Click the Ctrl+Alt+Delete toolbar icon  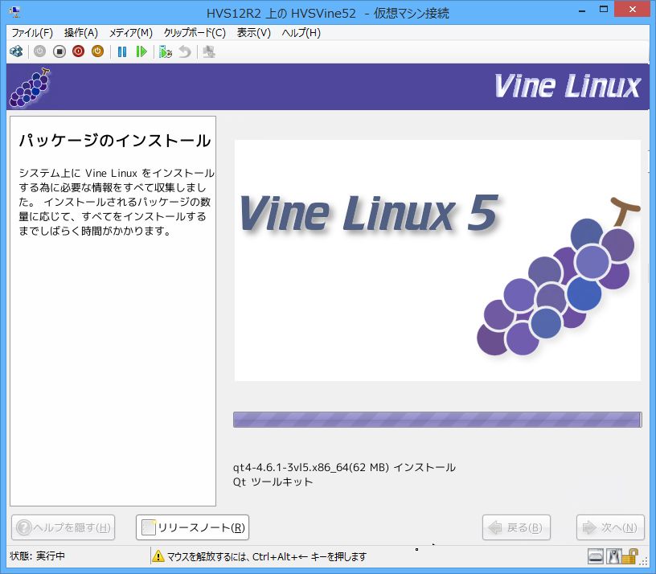pyautogui.click(x=16, y=51)
